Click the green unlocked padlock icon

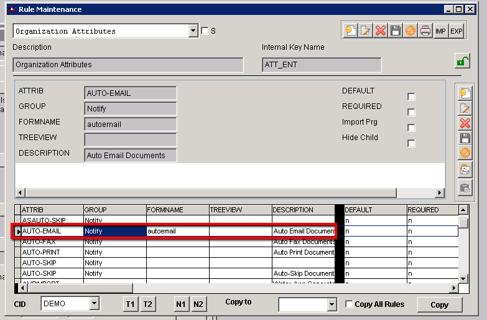[x=462, y=61]
